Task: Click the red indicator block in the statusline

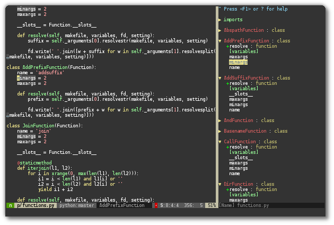Action: tap(156, 205)
